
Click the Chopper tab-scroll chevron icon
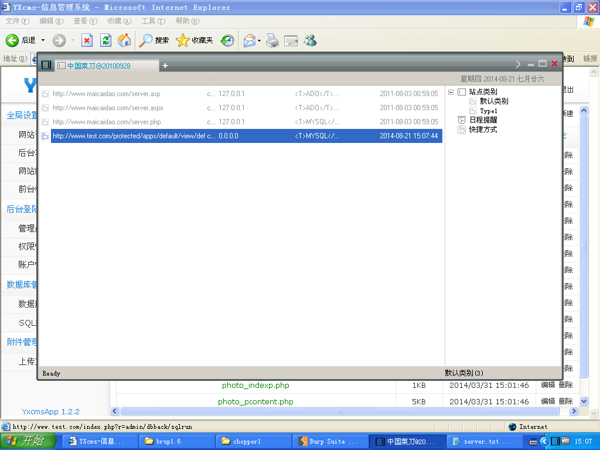click(x=518, y=64)
